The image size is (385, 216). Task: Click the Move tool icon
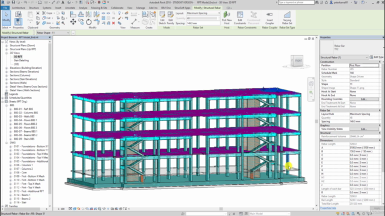(73, 22)
